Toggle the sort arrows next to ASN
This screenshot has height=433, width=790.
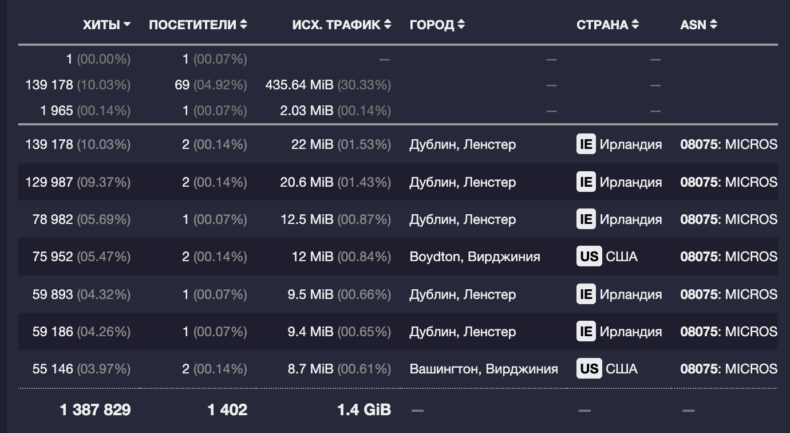click(x=713, y=25)
